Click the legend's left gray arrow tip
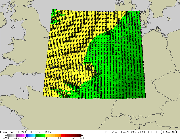The image size is (180, 139). point(7,135)
